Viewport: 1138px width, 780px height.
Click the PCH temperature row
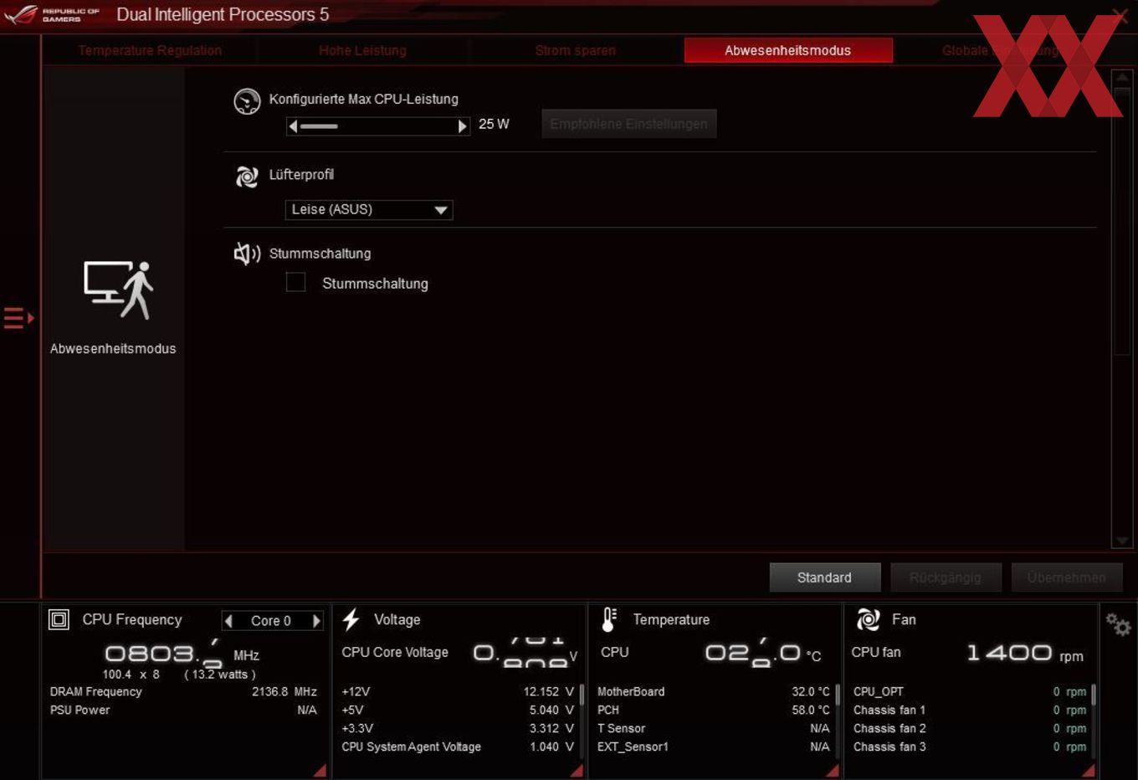tap(714, 711)
